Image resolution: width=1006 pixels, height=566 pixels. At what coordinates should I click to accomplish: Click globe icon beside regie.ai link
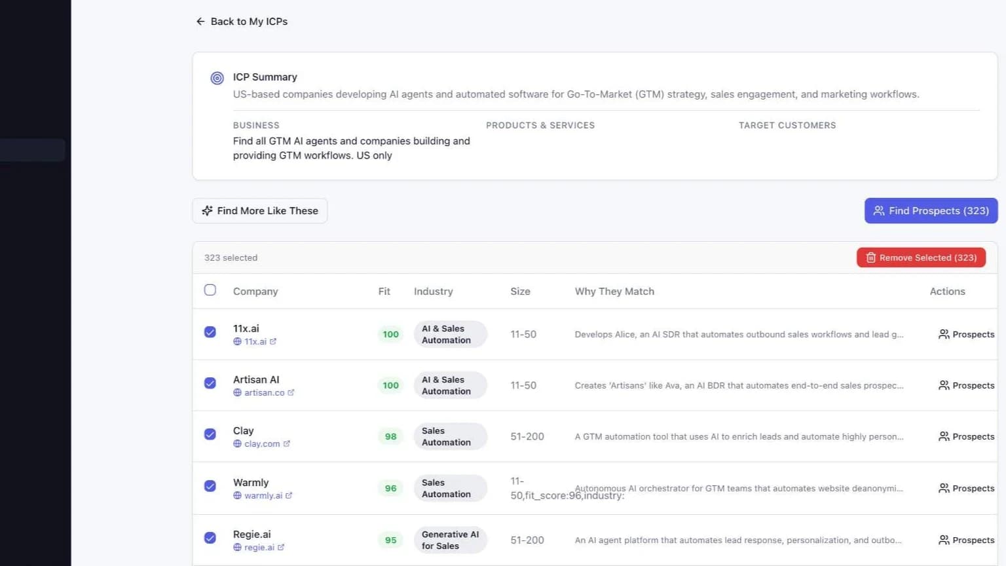pyautogui.click(x=237, y=547)
